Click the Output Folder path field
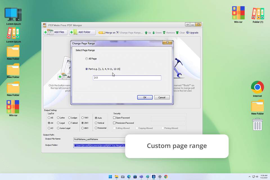 pos(99,146)
